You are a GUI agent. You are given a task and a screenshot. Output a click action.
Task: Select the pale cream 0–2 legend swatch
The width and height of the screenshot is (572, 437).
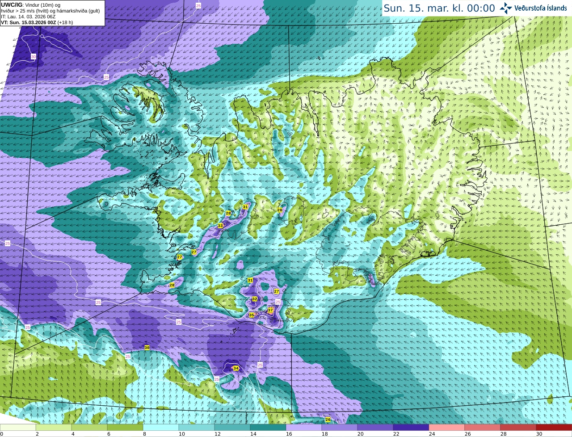18,428
